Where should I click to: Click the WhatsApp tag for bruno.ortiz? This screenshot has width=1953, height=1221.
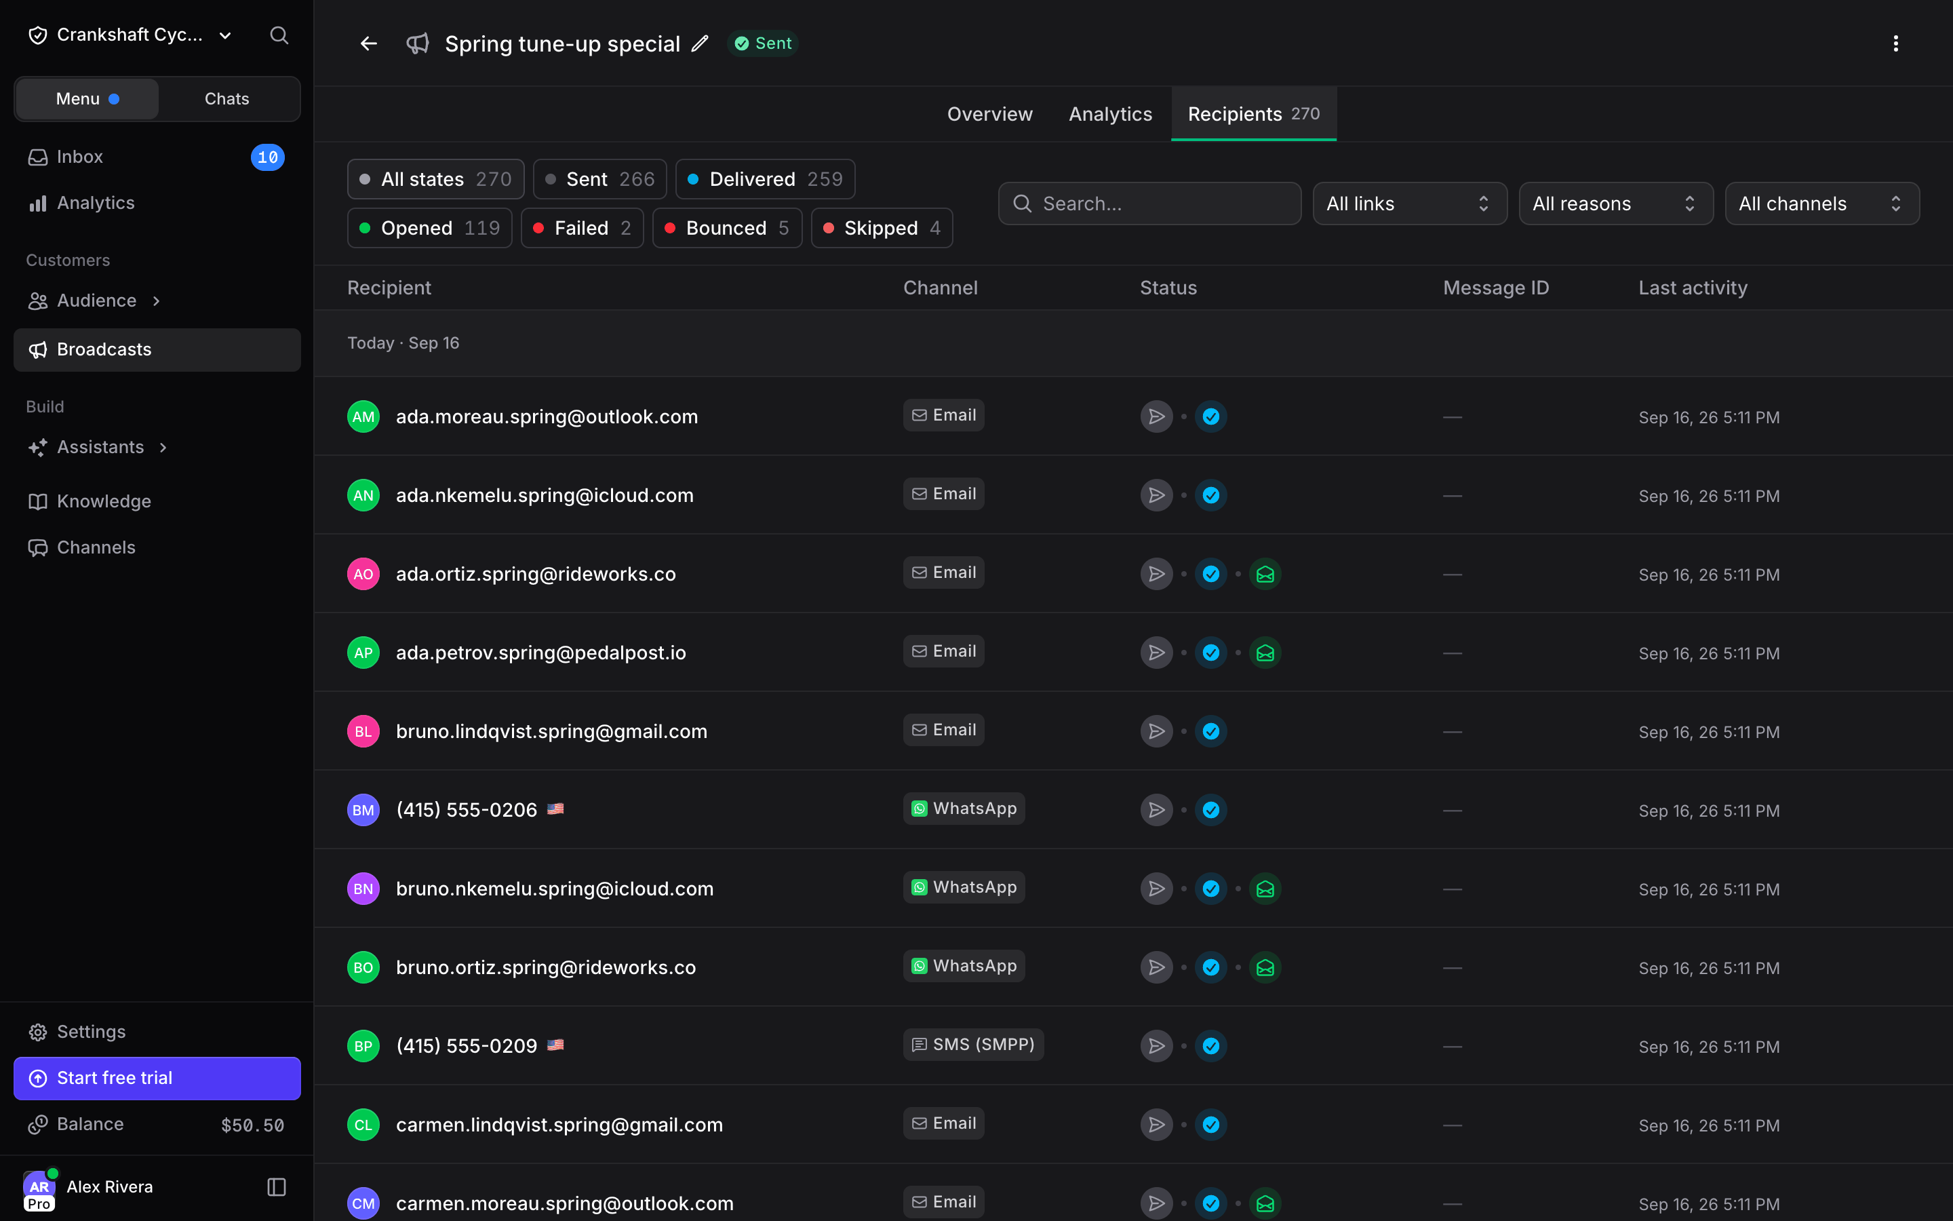(x=964, y=967)
